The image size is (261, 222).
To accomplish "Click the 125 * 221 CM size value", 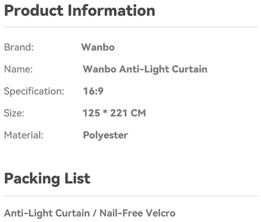I will (114, 113).
